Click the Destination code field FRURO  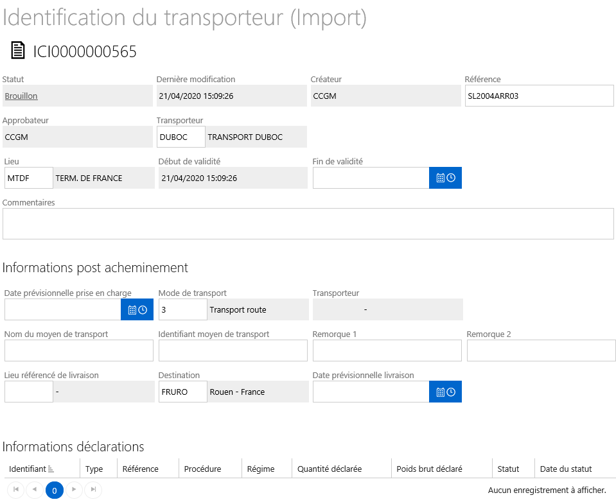[x=182, y=392]
